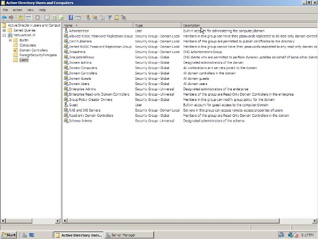Select the DnsAdmins group row

(77, 52)
